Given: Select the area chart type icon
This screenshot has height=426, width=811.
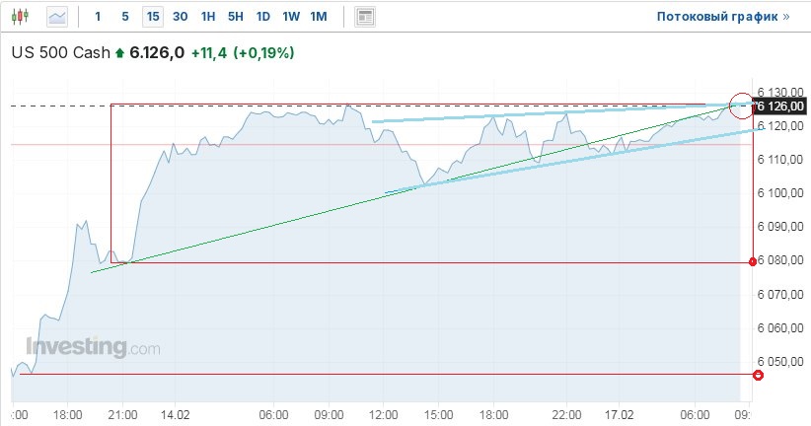Looking at the screenshot, I should (x=57, y=17).
